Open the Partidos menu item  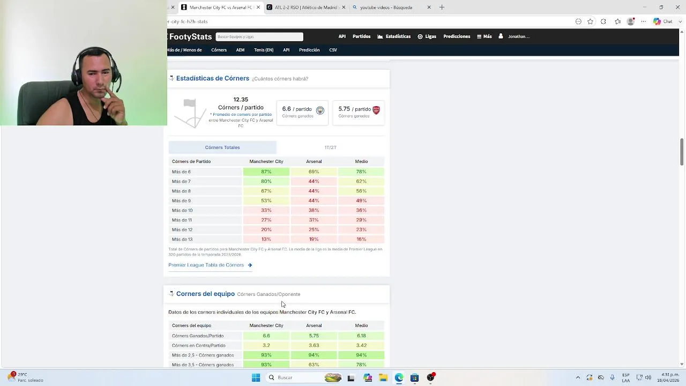coord(361,36)
